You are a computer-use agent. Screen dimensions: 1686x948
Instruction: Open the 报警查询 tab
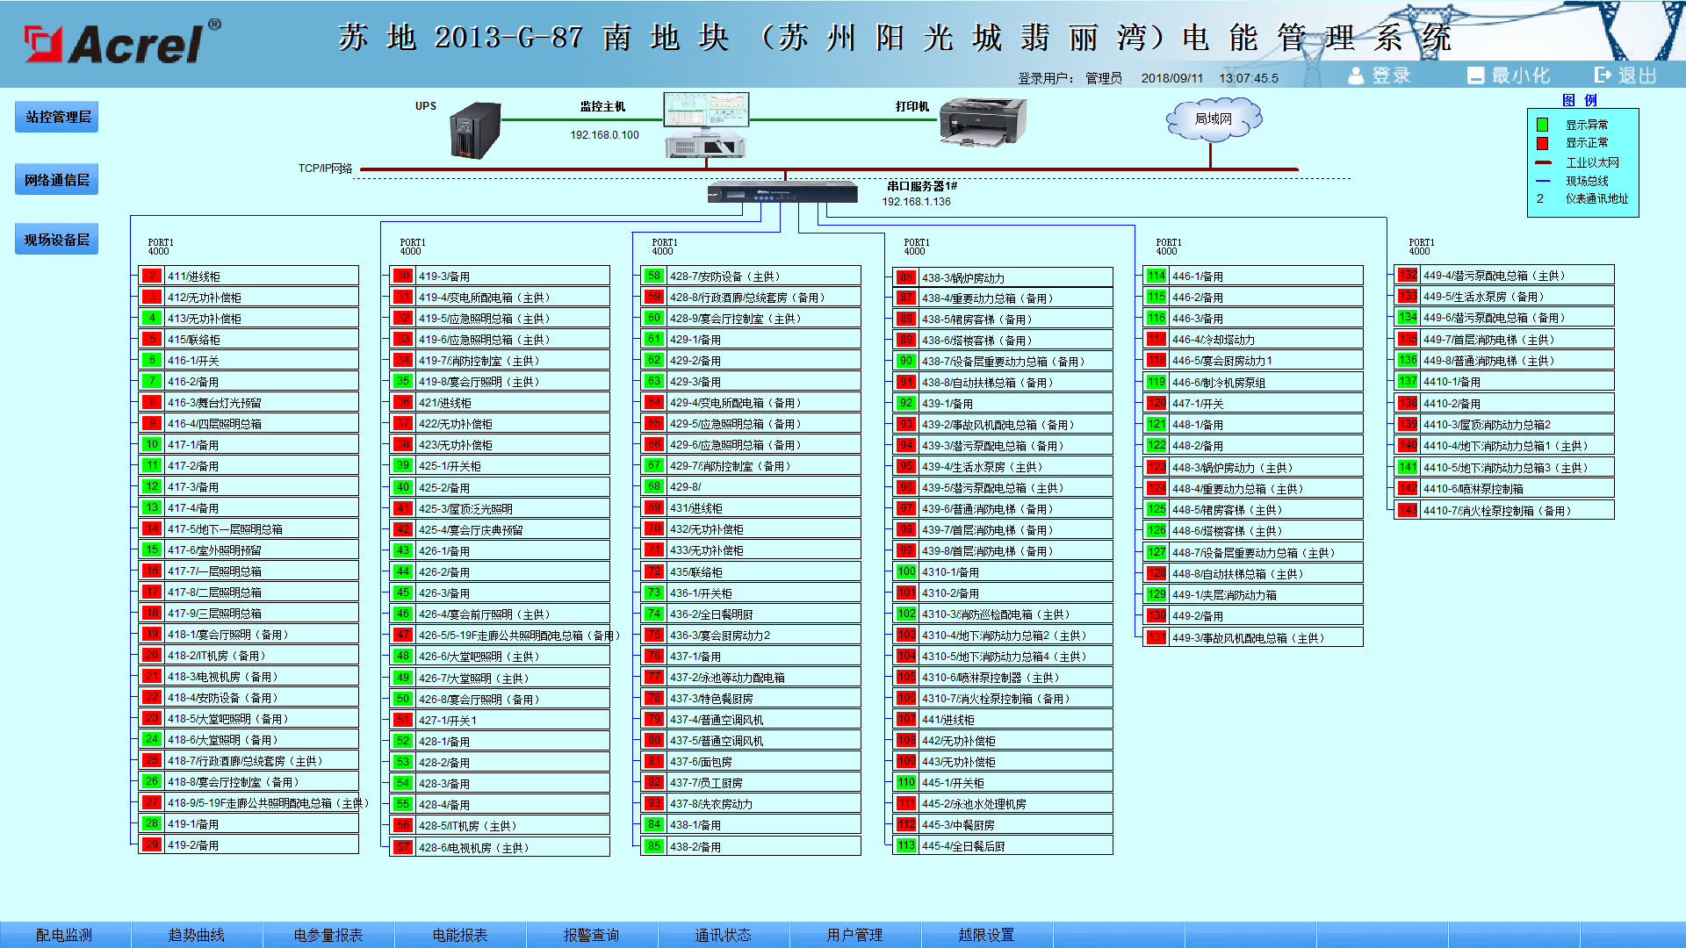[x=592, y=935]
